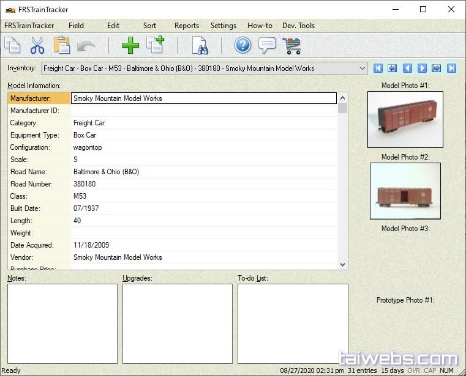The width and height of the screenshot is (466, 376).
Task: Click the speech bubble feedback icon
Action: click(267, 46)
